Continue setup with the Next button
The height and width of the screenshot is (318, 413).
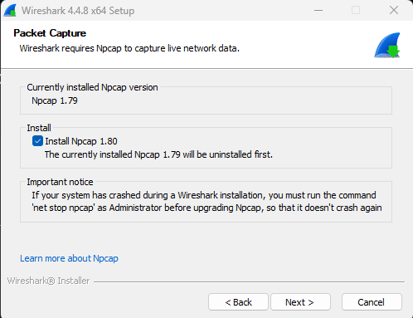click(x=300, y=302)
